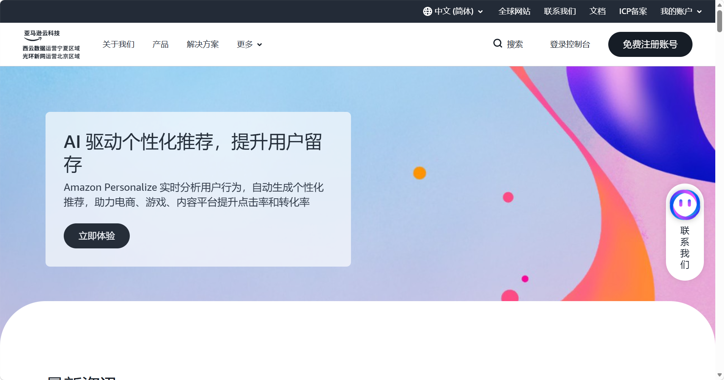Click the scrollbar down arrow
The width and height of the screenshot is (724, 380).
[x=719, y=375]
